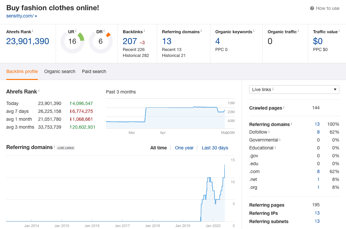Switch chart to Last 30 days
The image size is (346, 229).
pyautogui.click(x=215, y=148)
